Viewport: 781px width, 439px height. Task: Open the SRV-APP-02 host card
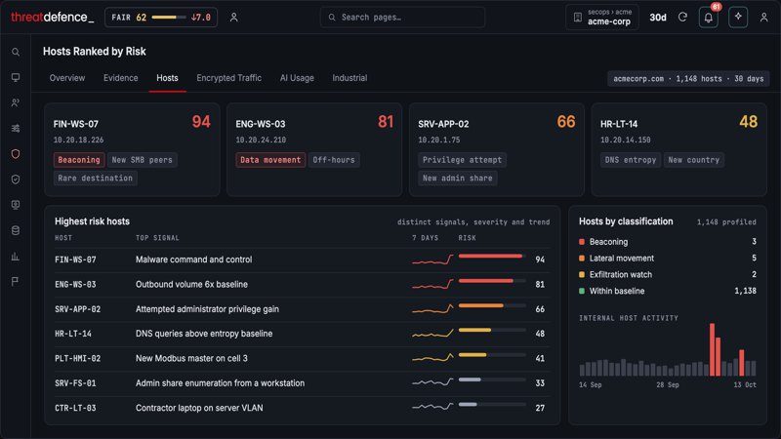coord(497,150)
